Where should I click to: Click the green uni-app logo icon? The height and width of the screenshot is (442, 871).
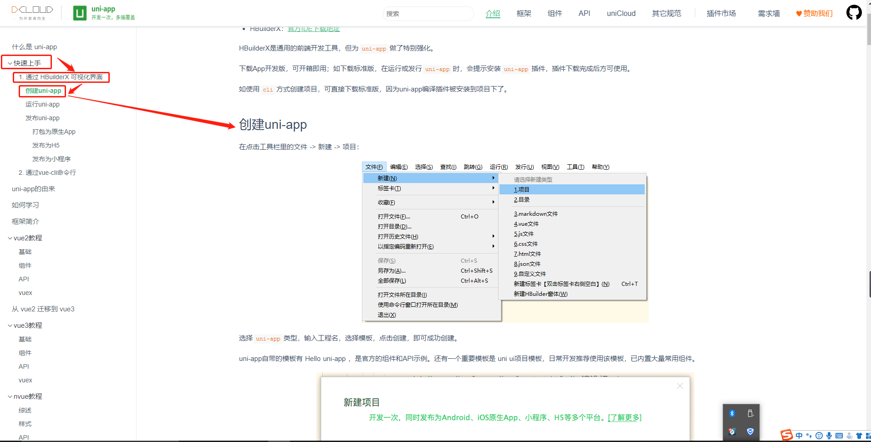[x=80, y=13]
